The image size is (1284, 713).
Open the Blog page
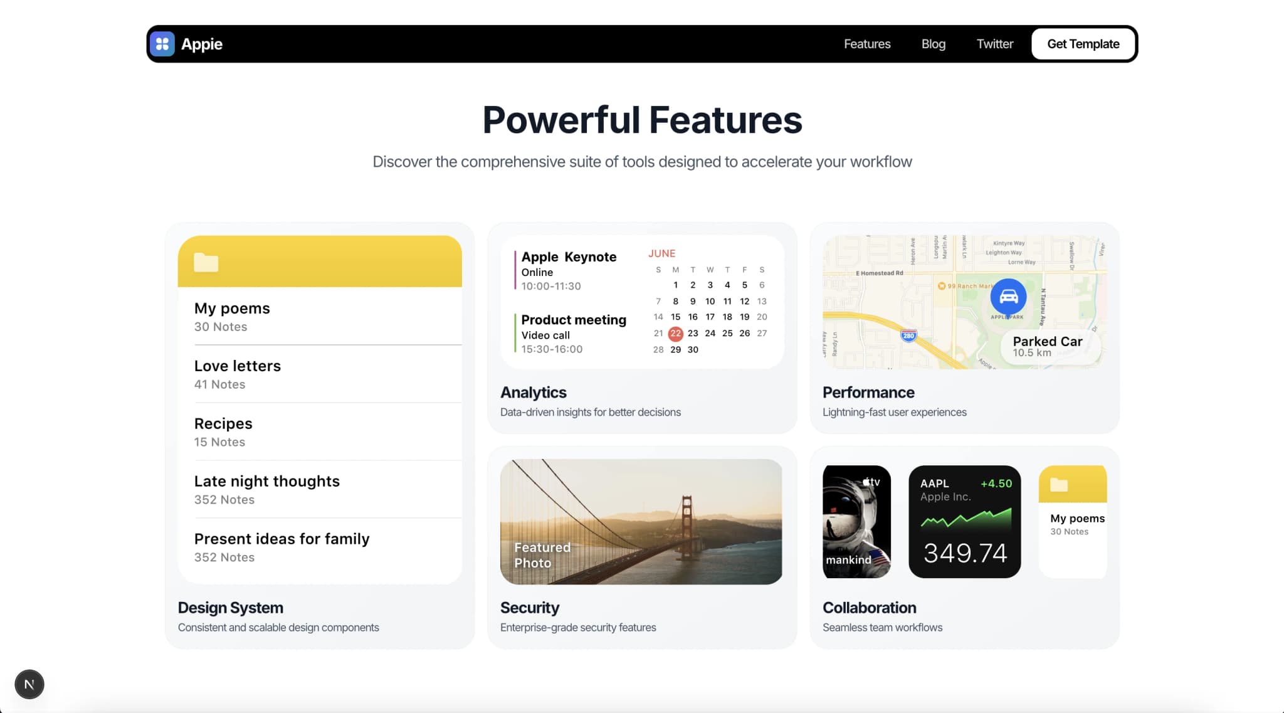click(x=933, y=44)
